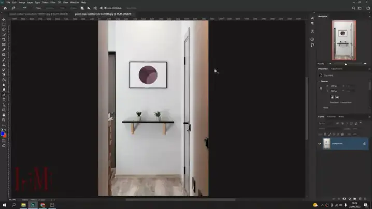Open Photoshop from the Windows taskbar
The height and width of the screenshot is (209, 372).
[x=33, y=205]
